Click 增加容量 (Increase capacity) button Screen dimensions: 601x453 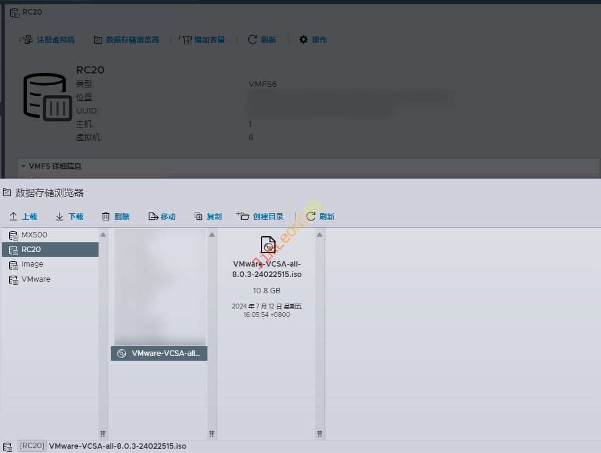[201, 39]
